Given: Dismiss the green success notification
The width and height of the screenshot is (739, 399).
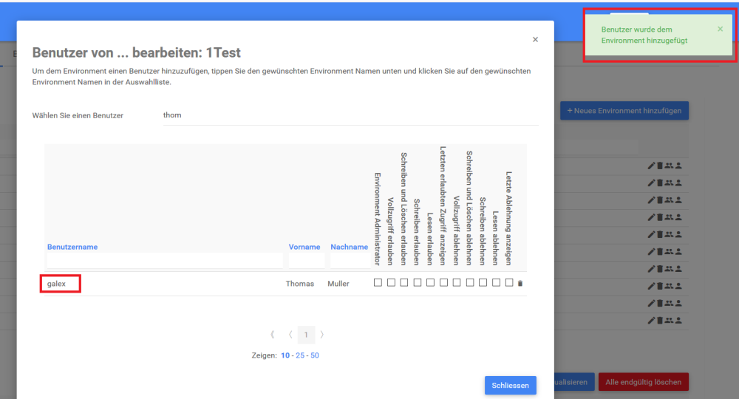Looking at the screenshot, I should click(x=720, y=30).
